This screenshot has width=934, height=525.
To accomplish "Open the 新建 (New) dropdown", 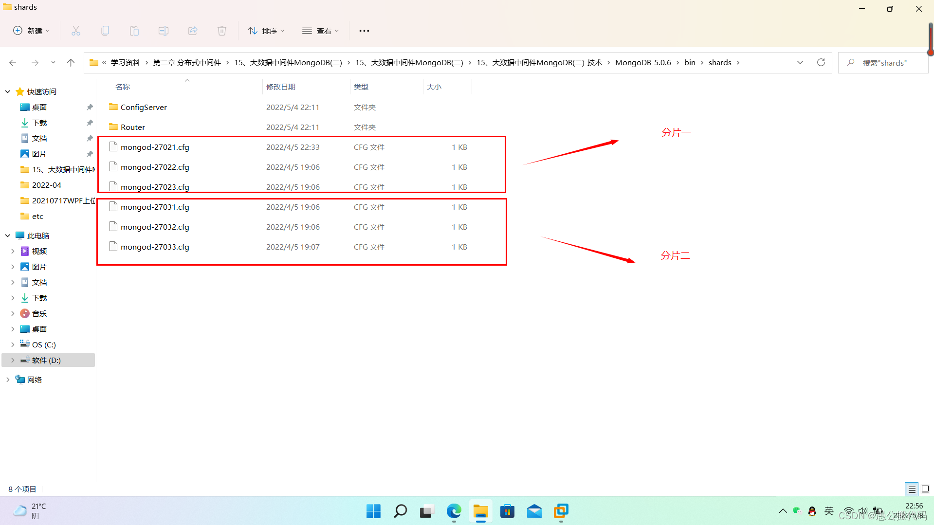I will click(32, 31).
